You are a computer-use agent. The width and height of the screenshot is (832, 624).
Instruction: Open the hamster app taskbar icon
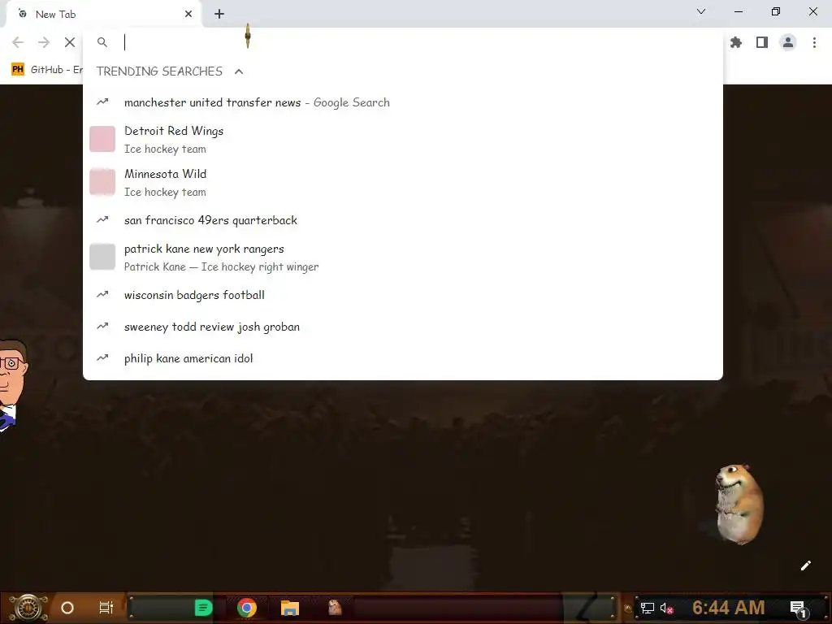(335, 608)
